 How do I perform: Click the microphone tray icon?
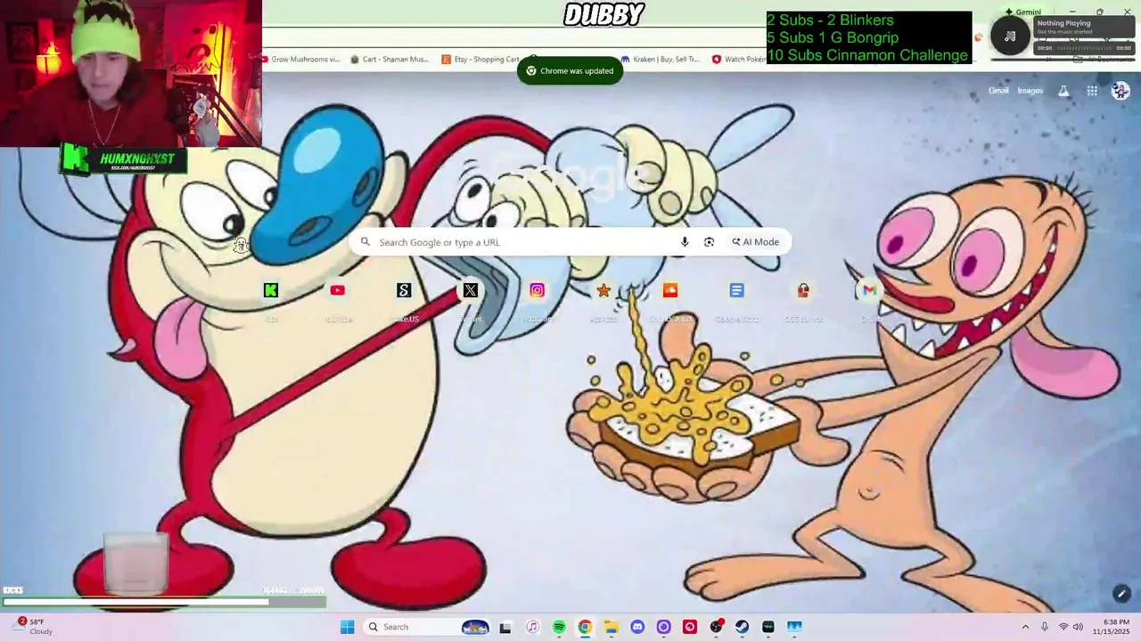pyautogui.click(x=1045, y=627)
